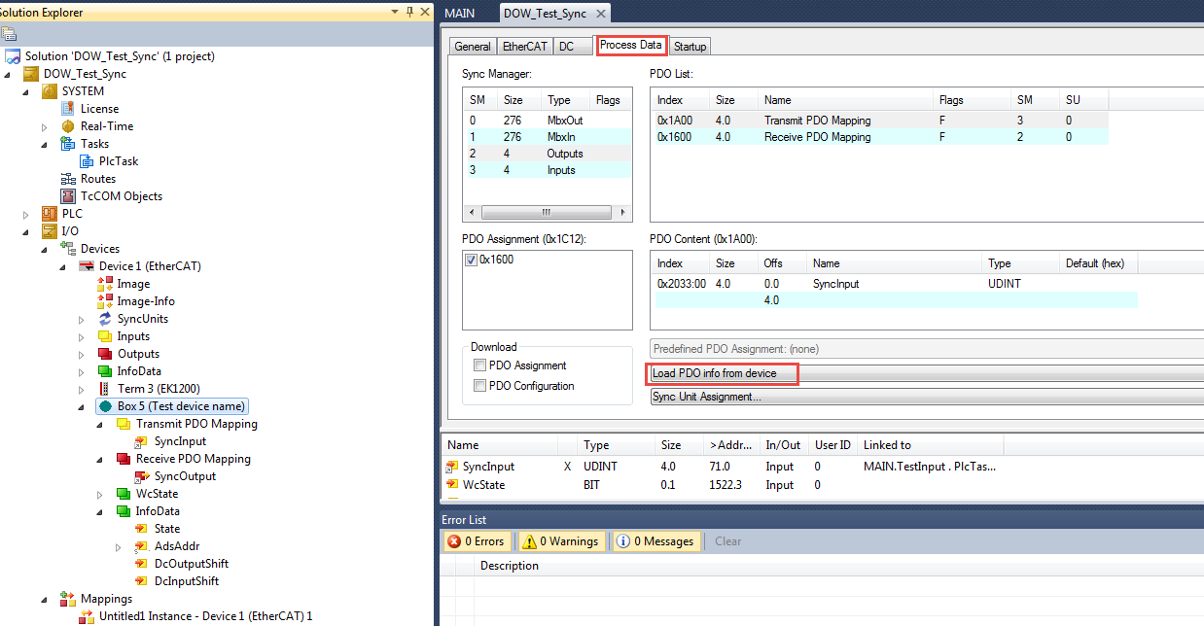Click the DOW_Test_Sync project icon
The width and height of the screenshot is (1204, 626).
point(31,74)
